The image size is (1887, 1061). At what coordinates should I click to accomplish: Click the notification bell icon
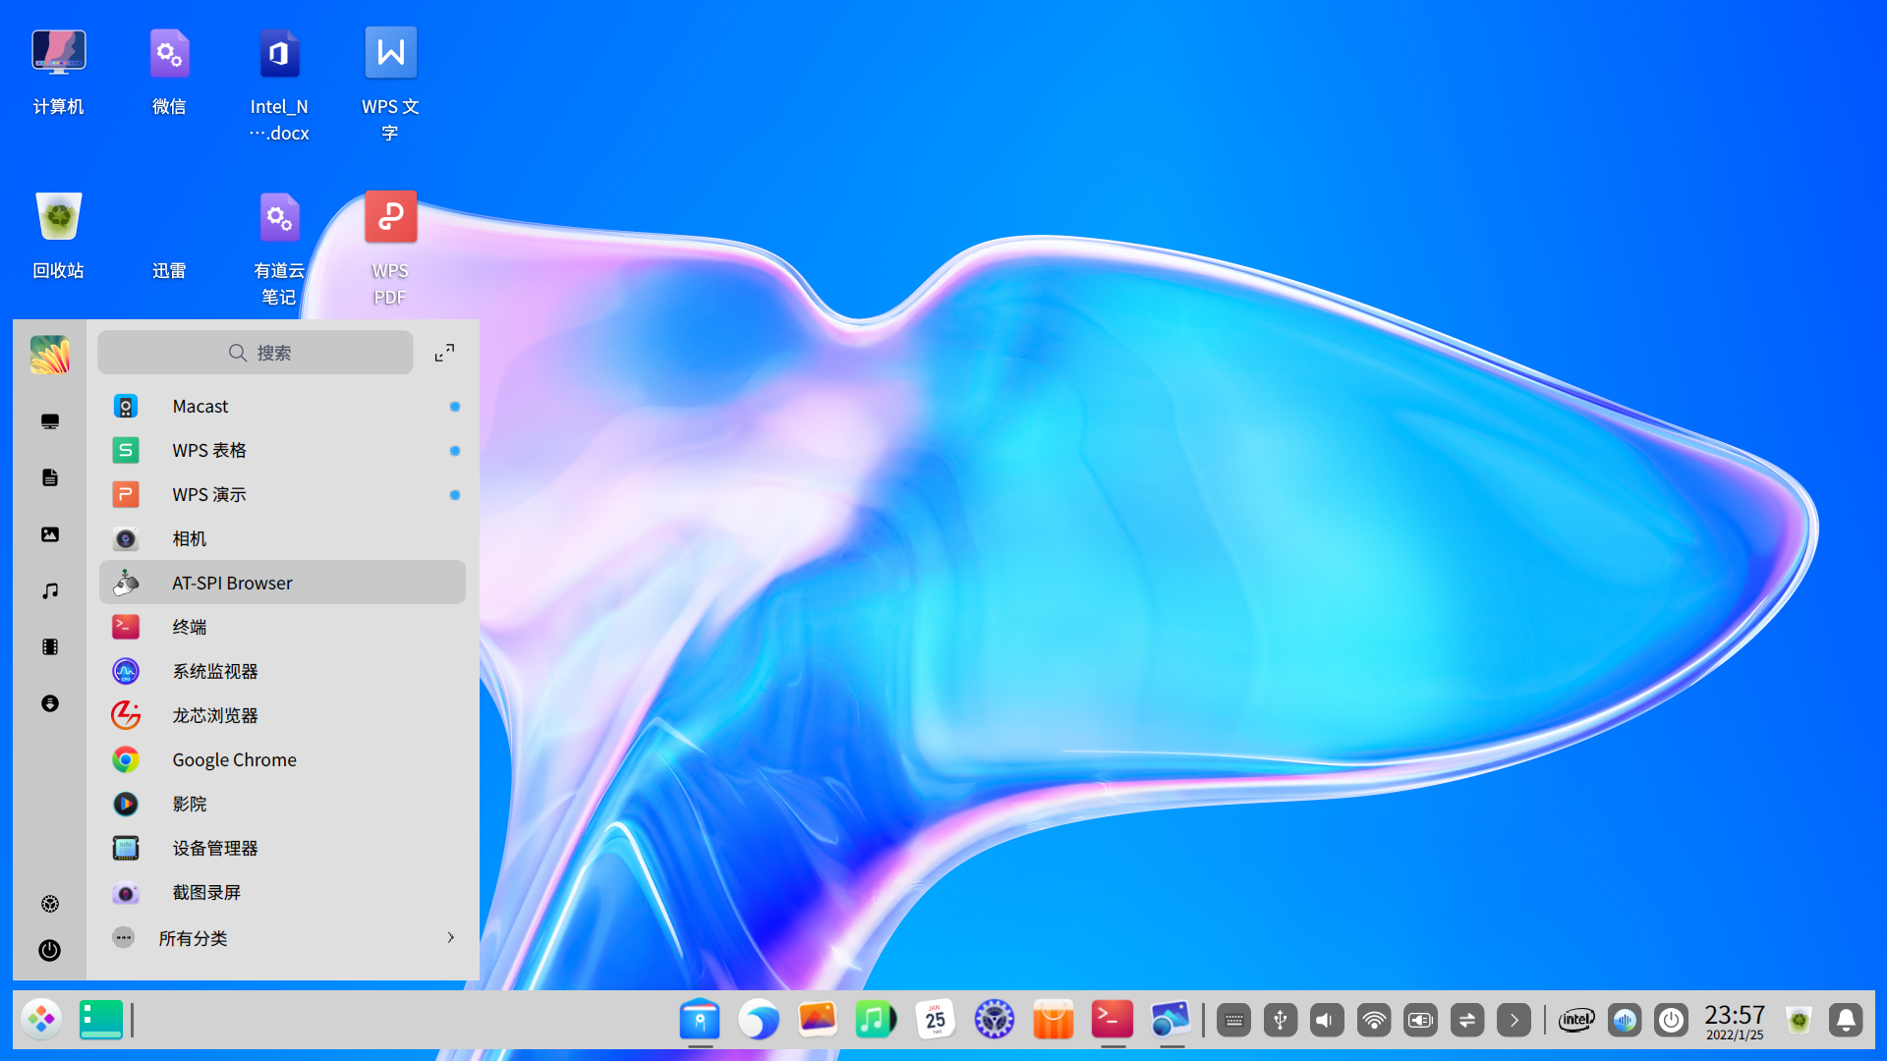(1846, 1020)
